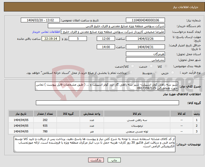Click the request creator field علیرضا صمیمی
This screenshot has width=205, height=167.
(113, 32)
